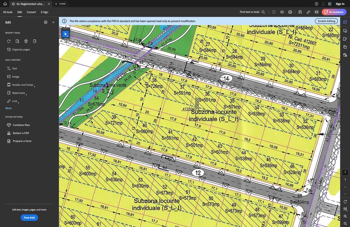Open the E-Sign tab
The image size is (350, 227).
(x=44, y=12)
